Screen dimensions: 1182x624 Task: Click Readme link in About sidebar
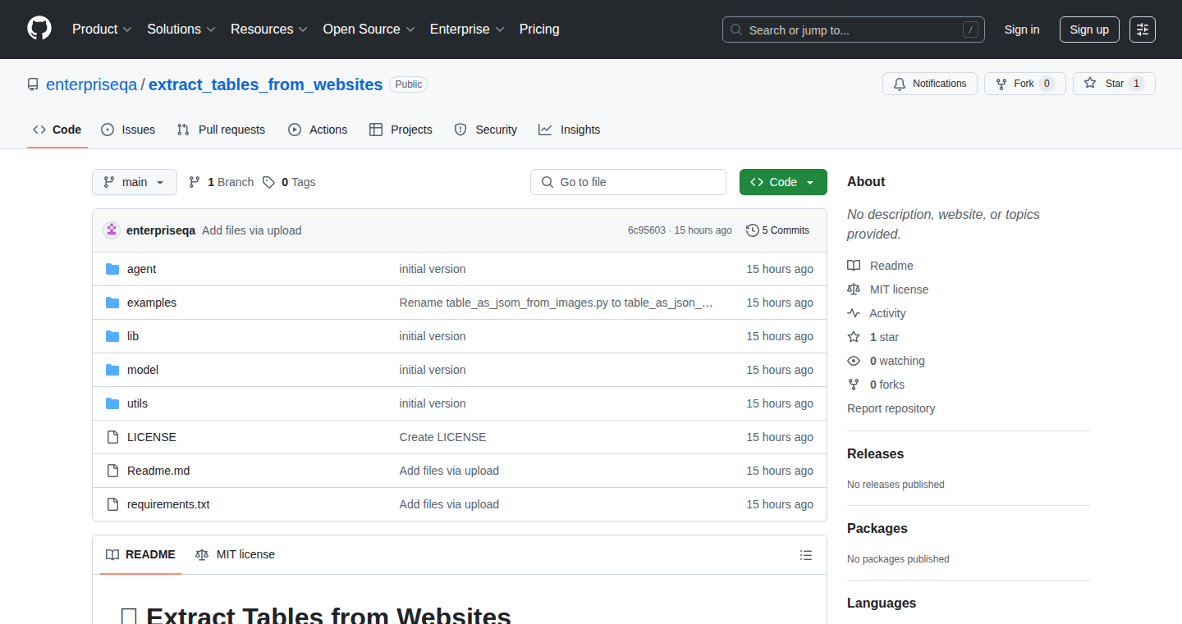click(891, 266)
